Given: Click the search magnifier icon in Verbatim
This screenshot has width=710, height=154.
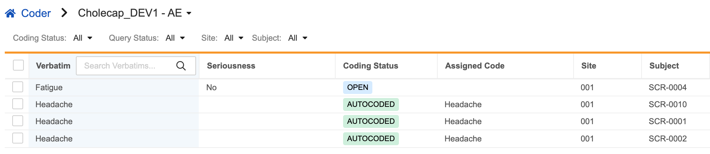Looking at the screenshot, I should (x=181, y=66).
